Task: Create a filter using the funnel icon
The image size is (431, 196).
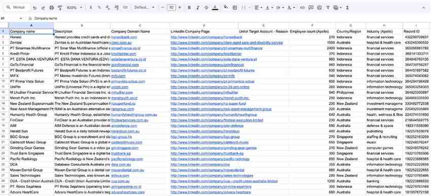Action: (328, 8)
